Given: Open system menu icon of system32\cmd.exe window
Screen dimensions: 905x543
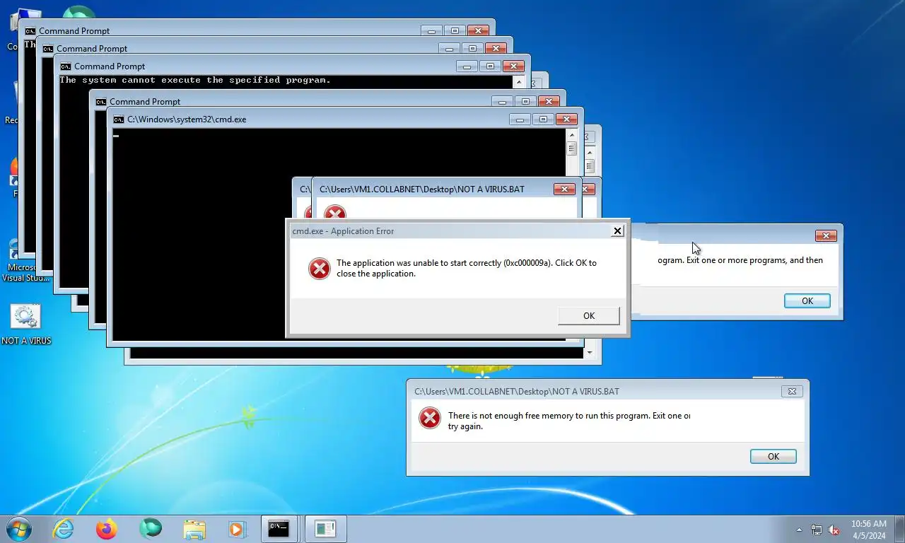Looking at the screenshot, I should click(119, 119).
